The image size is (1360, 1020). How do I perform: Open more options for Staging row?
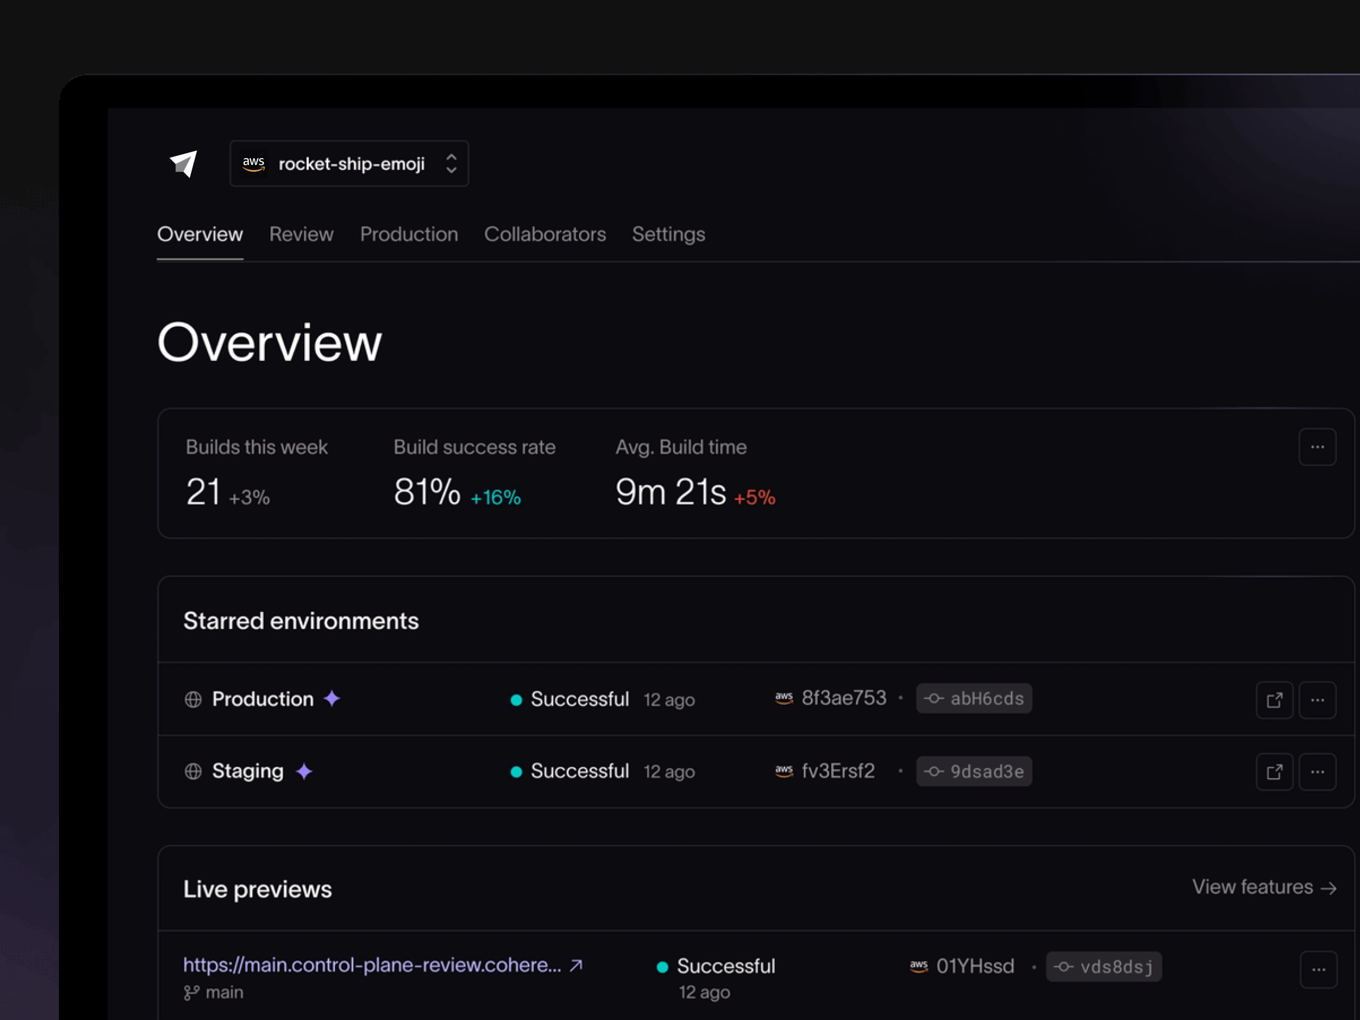click(1317, 772)
